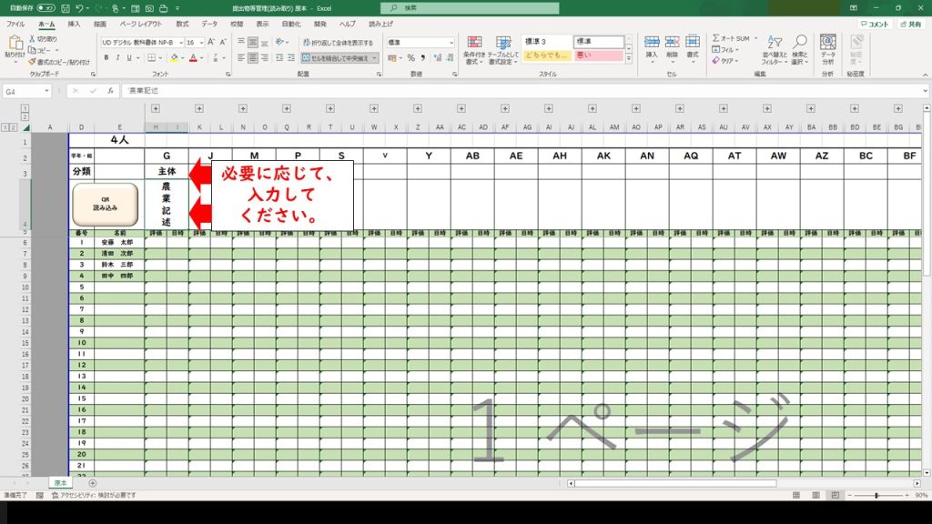The image size is (932, 524).
Task: Click the zoom slider in status bar
Action: point(876,495)
